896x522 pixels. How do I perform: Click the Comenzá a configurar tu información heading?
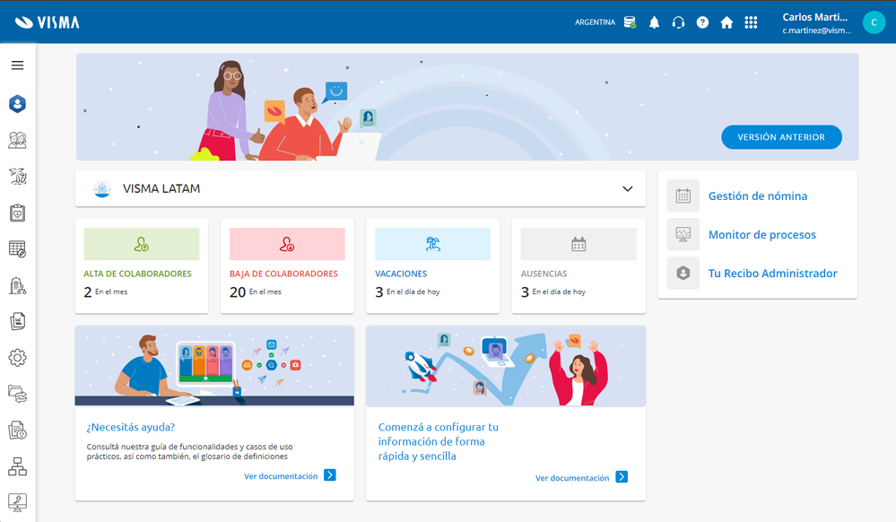click(439, 441)
